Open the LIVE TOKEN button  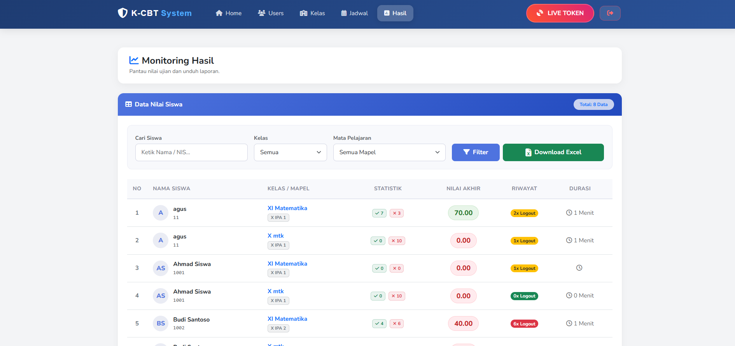(560, 13)
